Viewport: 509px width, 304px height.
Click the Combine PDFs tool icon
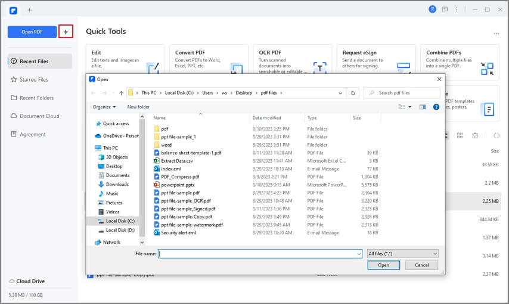487,69
